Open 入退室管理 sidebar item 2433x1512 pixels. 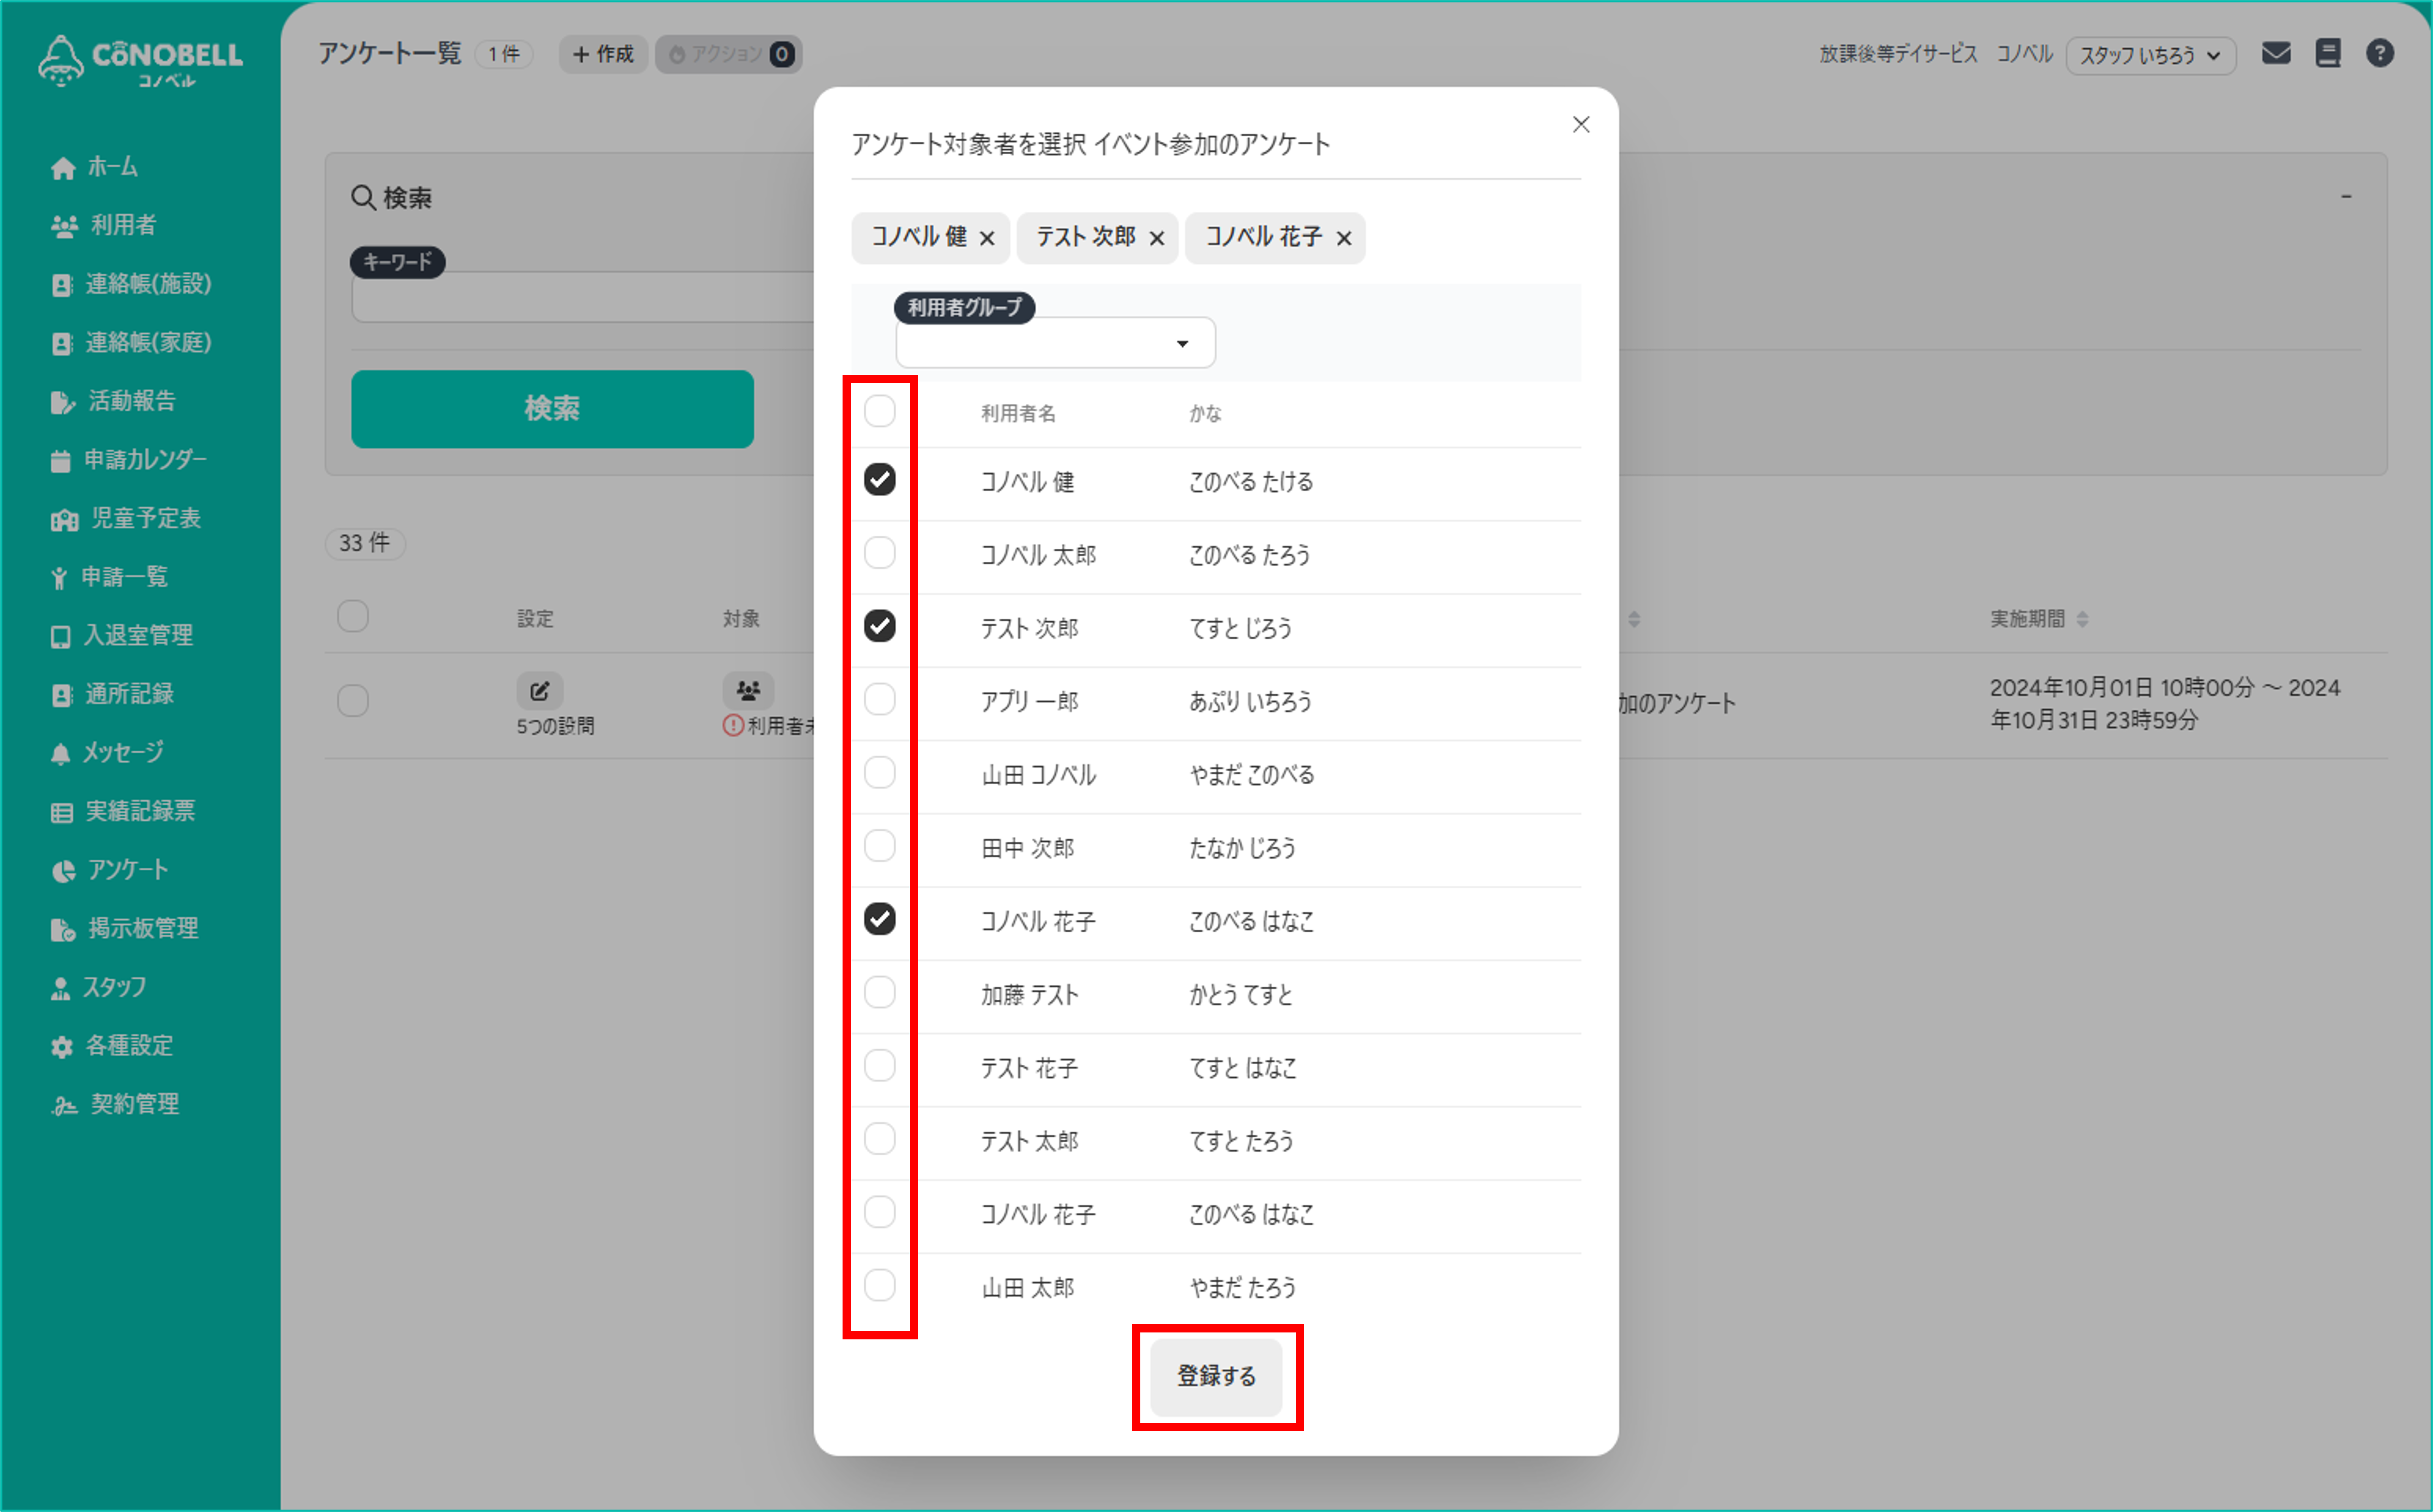pos(121,635)
